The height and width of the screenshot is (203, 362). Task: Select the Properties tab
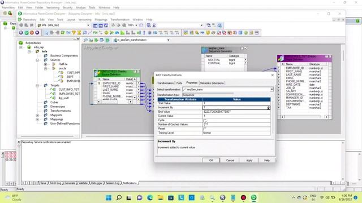coord(192,83)
